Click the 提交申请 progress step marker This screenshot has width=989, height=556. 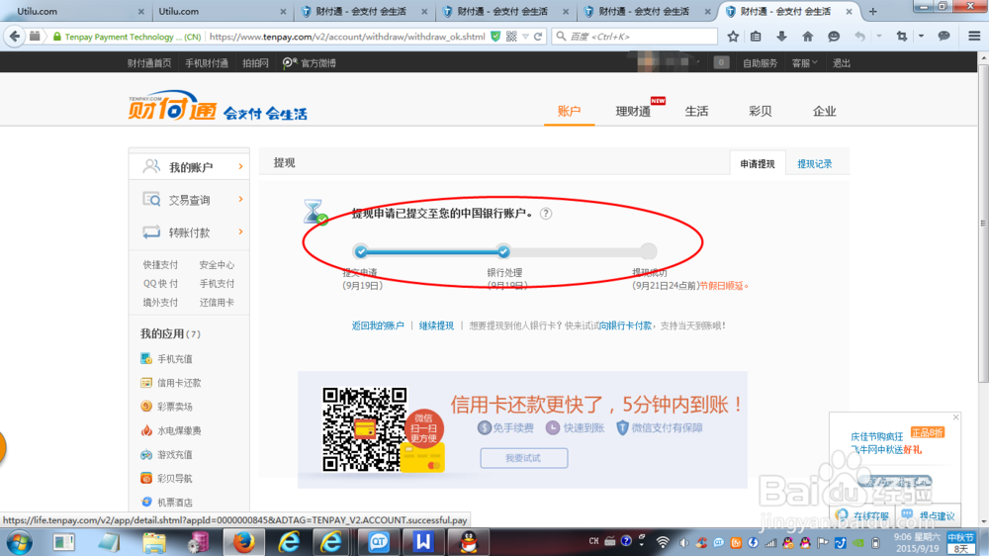[361, 252]
